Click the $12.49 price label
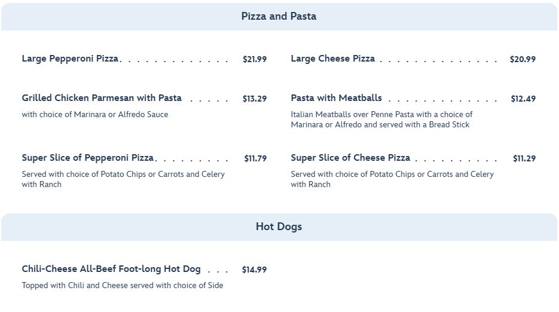The image size is (559, 312). 523,99
